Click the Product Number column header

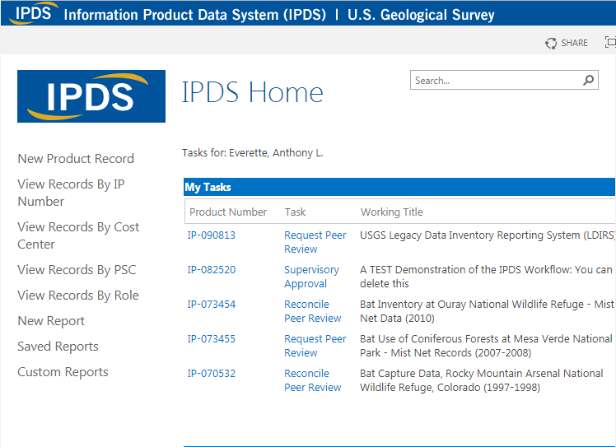pyautogui.click(x=228, y=212)
